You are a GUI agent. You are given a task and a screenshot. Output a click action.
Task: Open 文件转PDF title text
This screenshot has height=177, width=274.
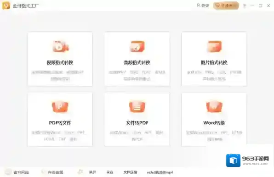click(x=137, y=123)
